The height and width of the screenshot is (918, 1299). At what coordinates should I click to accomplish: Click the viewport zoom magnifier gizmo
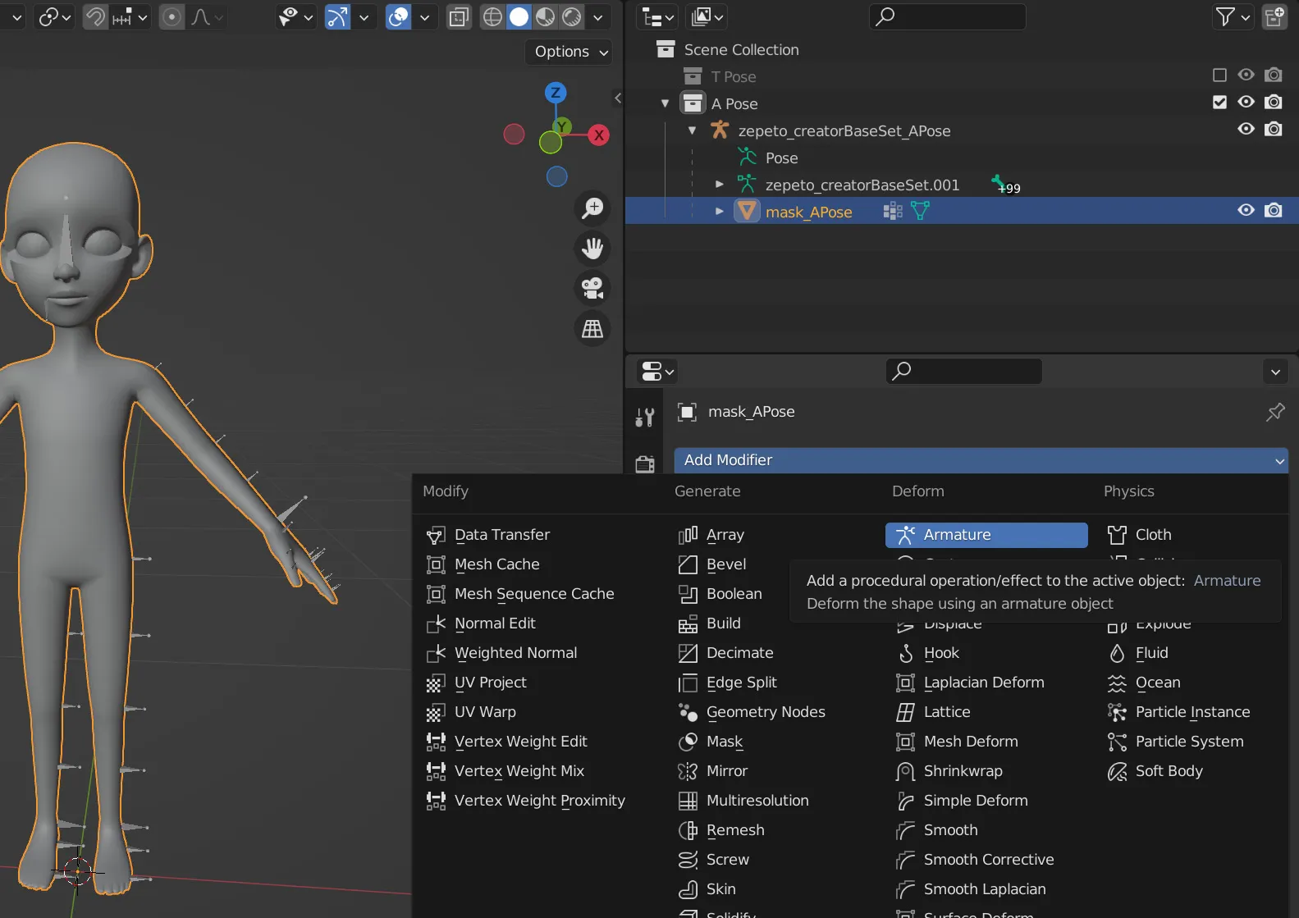tap(592, 208)
